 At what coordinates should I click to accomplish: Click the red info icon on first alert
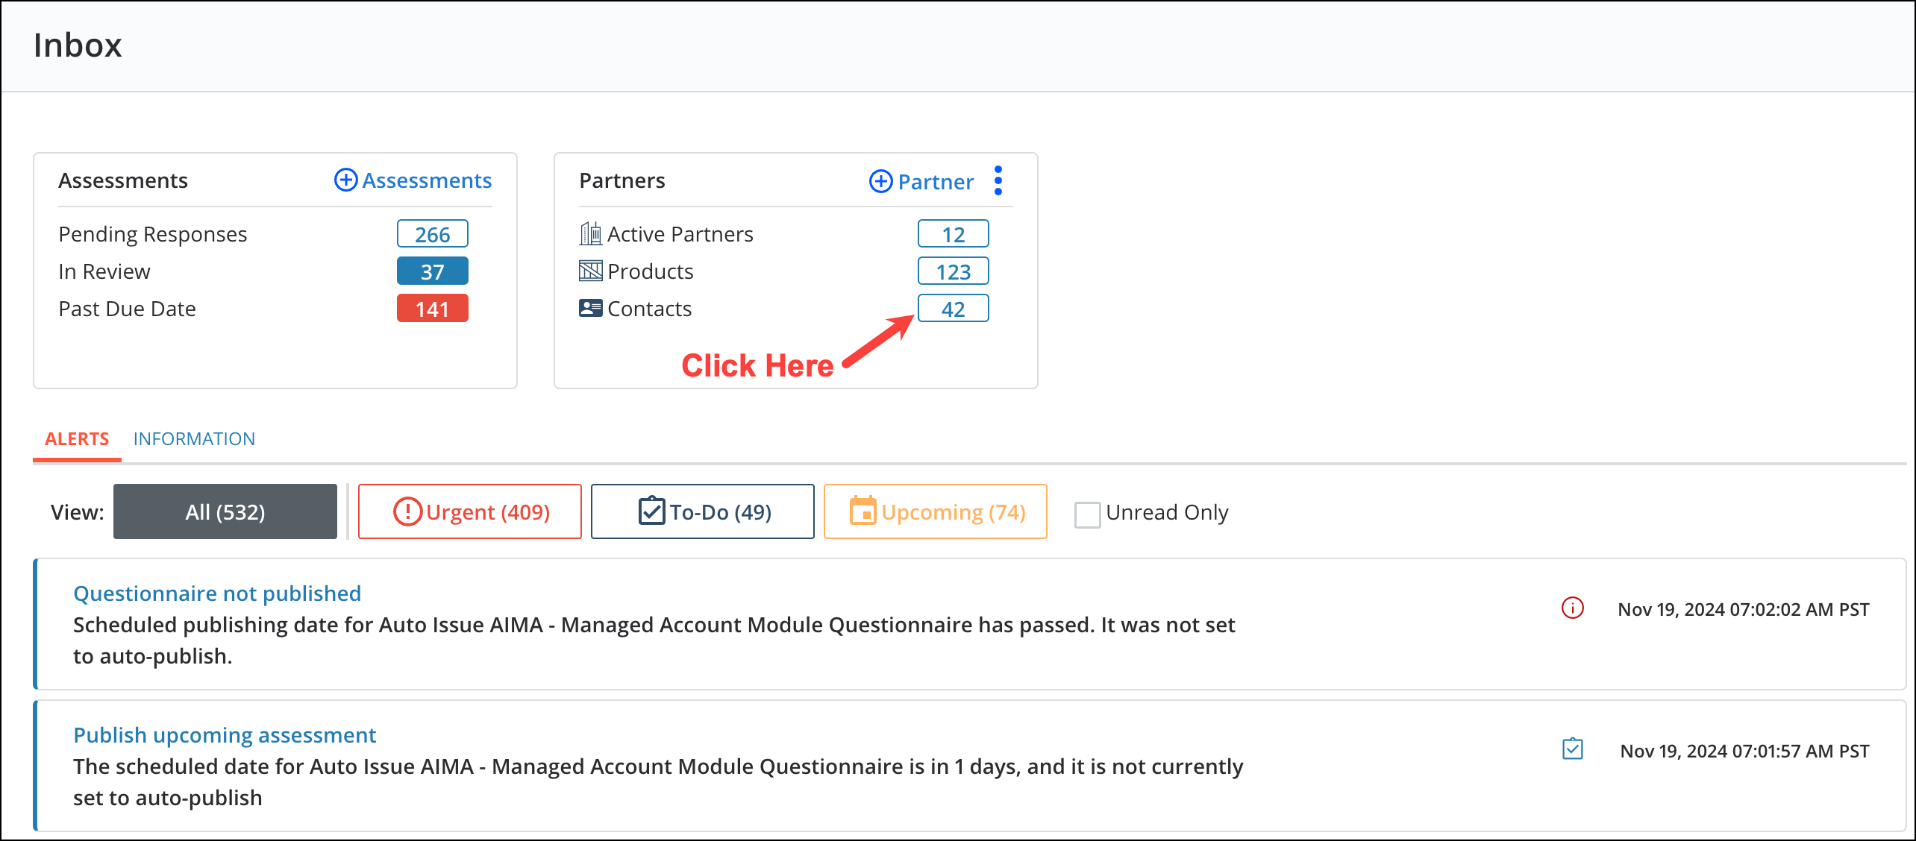(1572, 608)
